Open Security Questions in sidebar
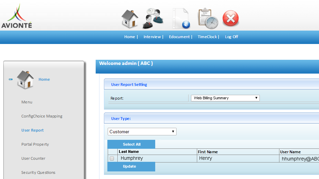The image size is (319, 179). click(x=38, y=172)
